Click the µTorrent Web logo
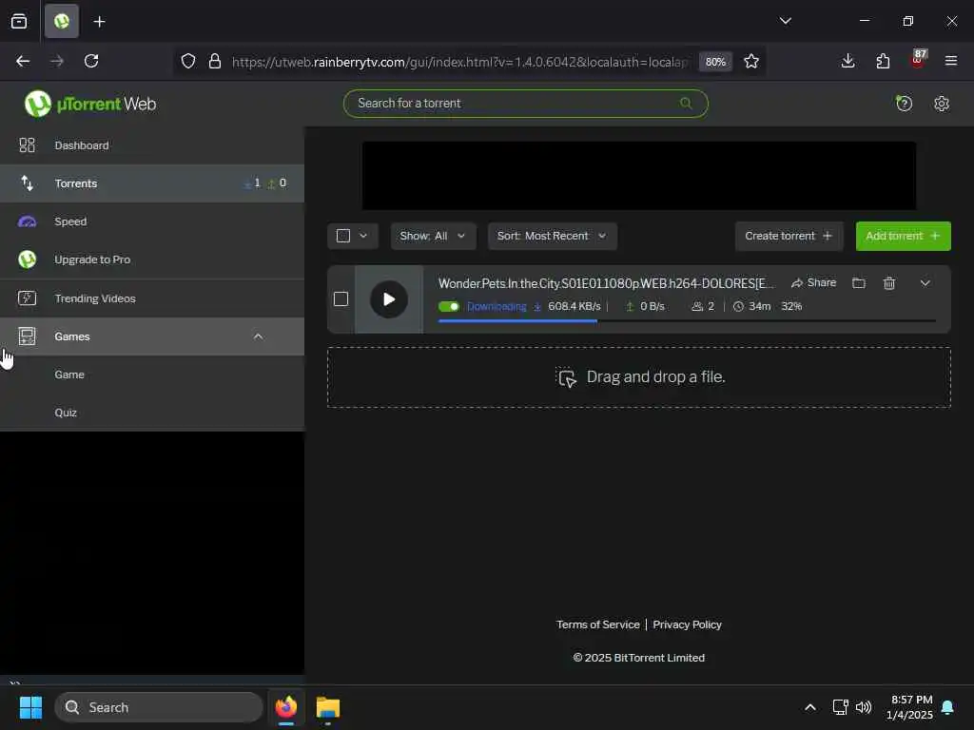The height and width of the screenshot is (730, 974). coord(90,104)
